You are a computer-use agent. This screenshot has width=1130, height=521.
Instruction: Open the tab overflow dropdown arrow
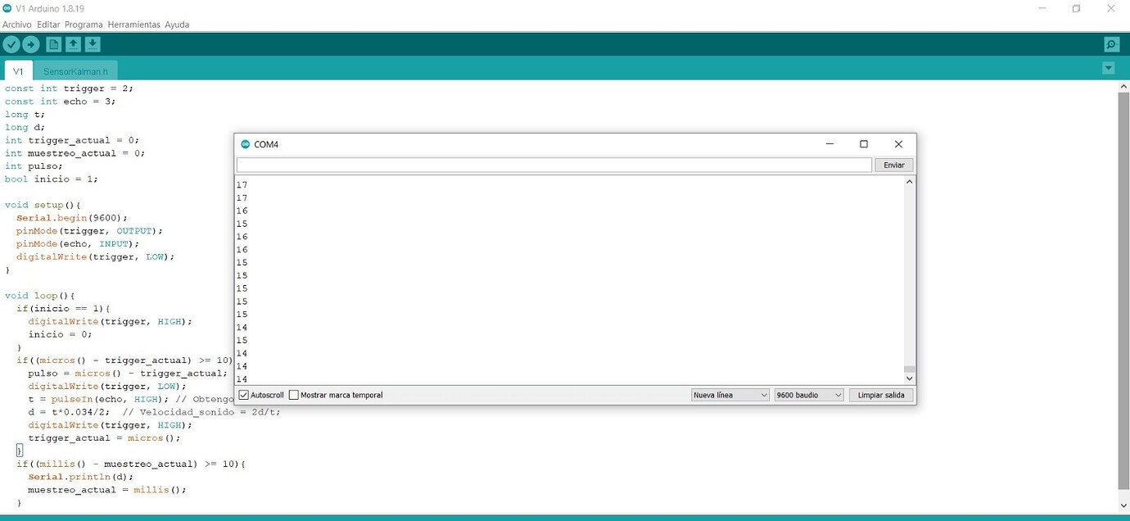[1109, 68]
